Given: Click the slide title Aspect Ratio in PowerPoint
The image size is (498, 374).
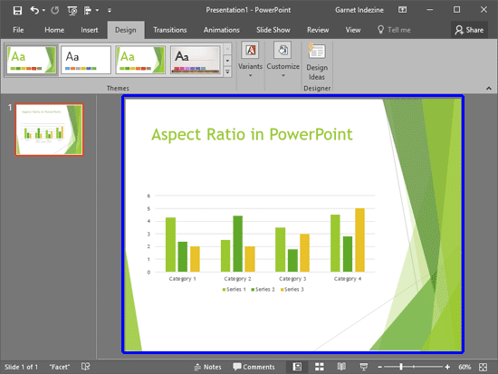Looking at the screenshot, I should [x=252, y=134].
